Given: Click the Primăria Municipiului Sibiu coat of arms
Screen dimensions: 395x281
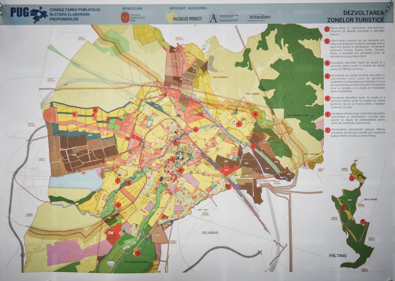Looking at the screenshot, I should click(x=125, y=18).
